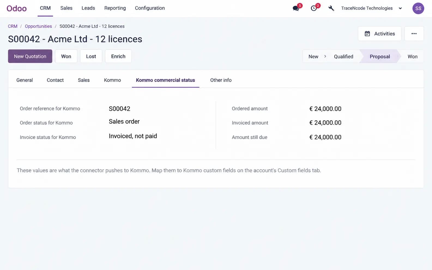Viewport: 432px width, 270px height.
Task: Click the 'Sales order' status value
Action: [x=124, y=121]
